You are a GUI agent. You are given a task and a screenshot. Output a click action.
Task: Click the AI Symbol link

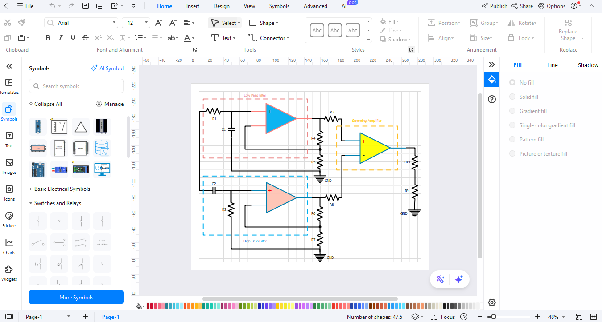(107, 68)
